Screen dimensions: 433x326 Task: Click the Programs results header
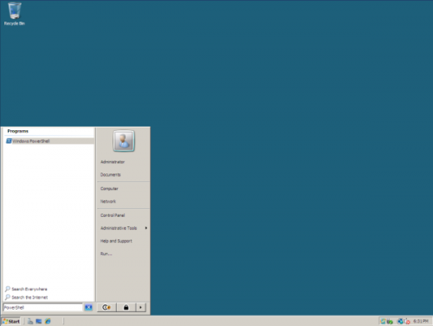point(18,131)
